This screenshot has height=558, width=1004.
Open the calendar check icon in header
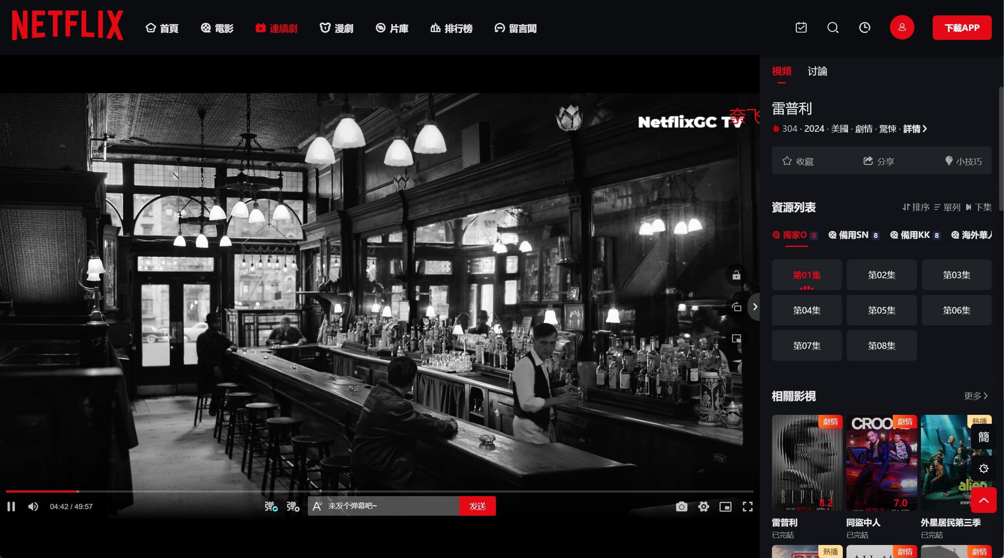(x=801, y=28)
